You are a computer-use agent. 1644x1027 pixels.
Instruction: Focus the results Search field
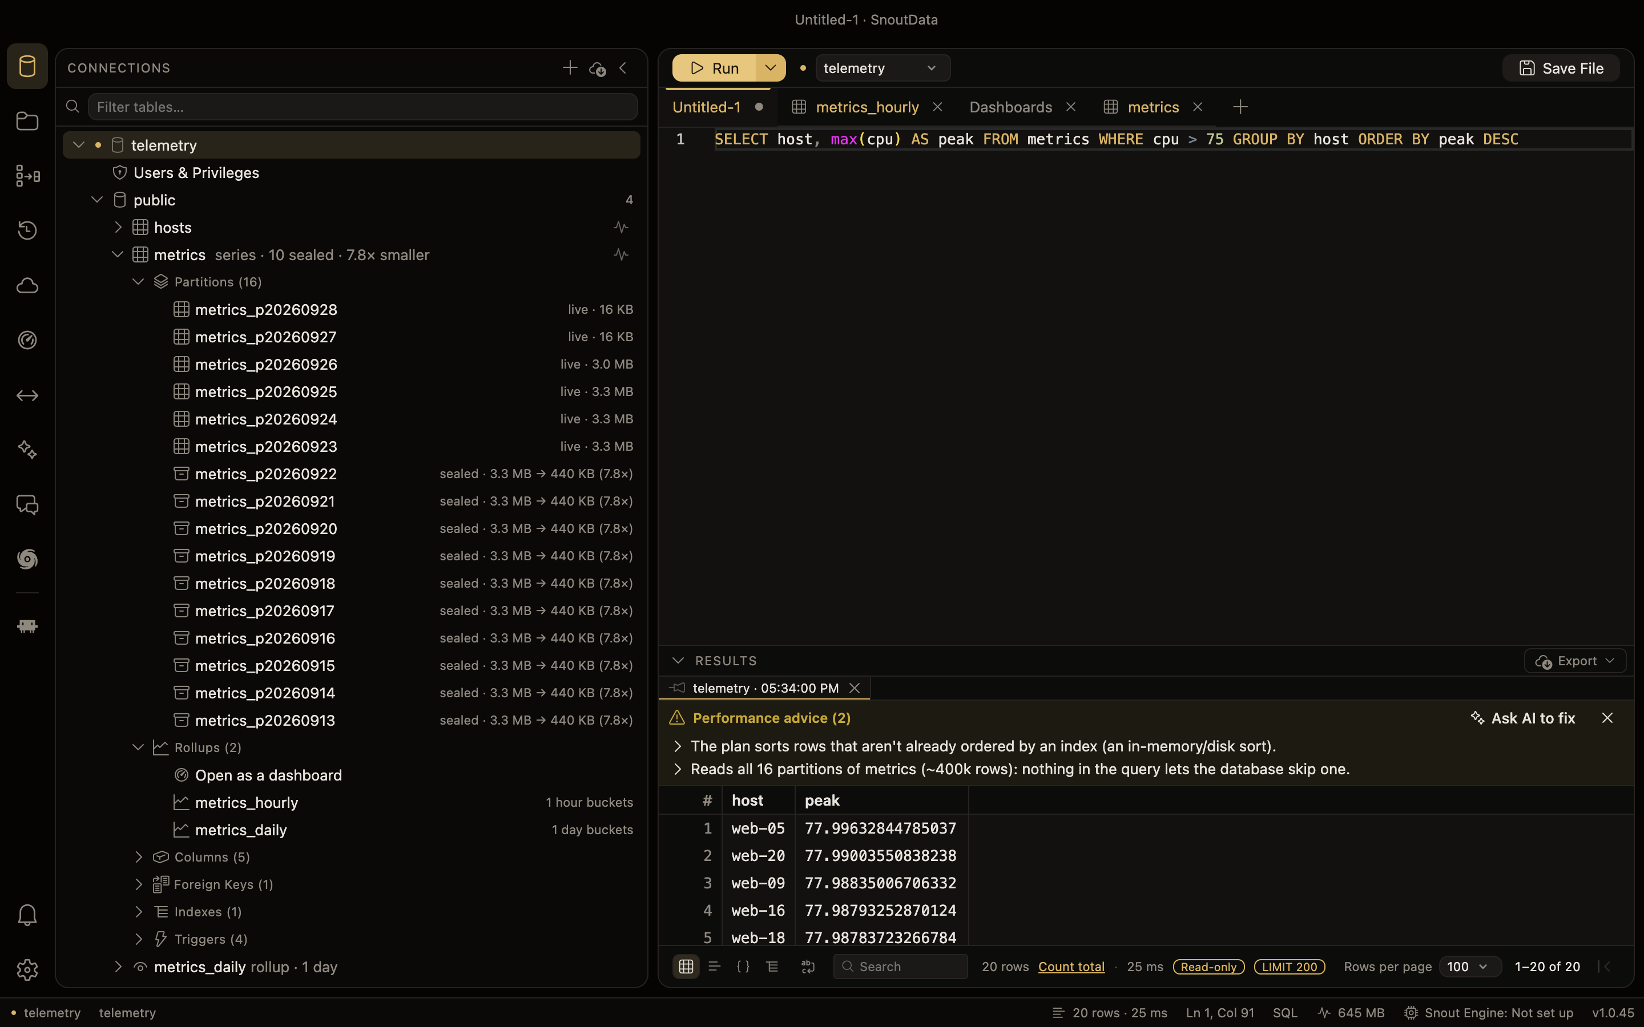pyautogui.click(x=900, y=966)
